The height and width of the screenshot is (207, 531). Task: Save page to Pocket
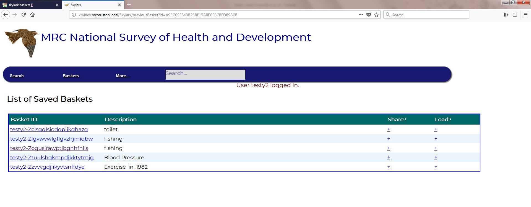(369, 15)
